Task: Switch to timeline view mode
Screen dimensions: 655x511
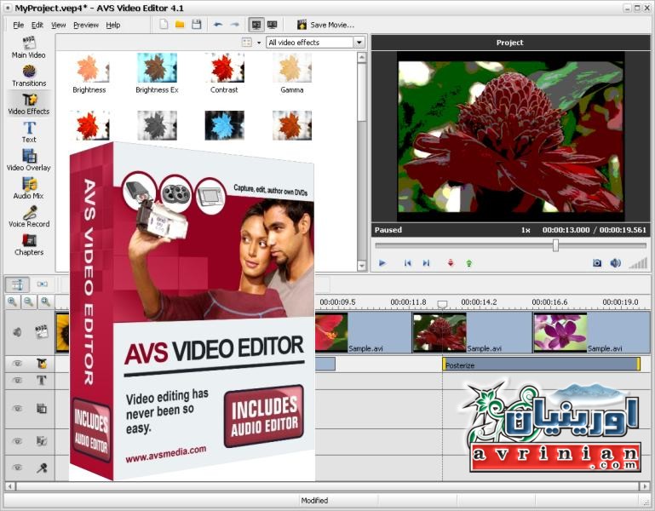Action: point(17,284)
